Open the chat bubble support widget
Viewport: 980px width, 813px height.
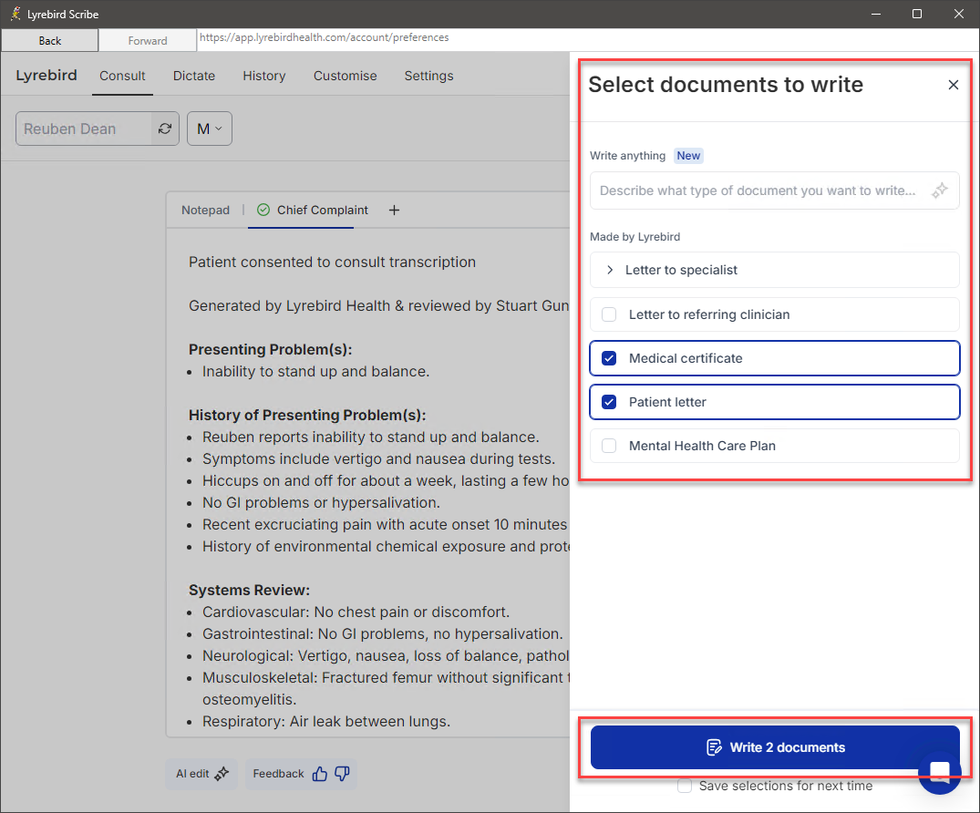(939, 772)
